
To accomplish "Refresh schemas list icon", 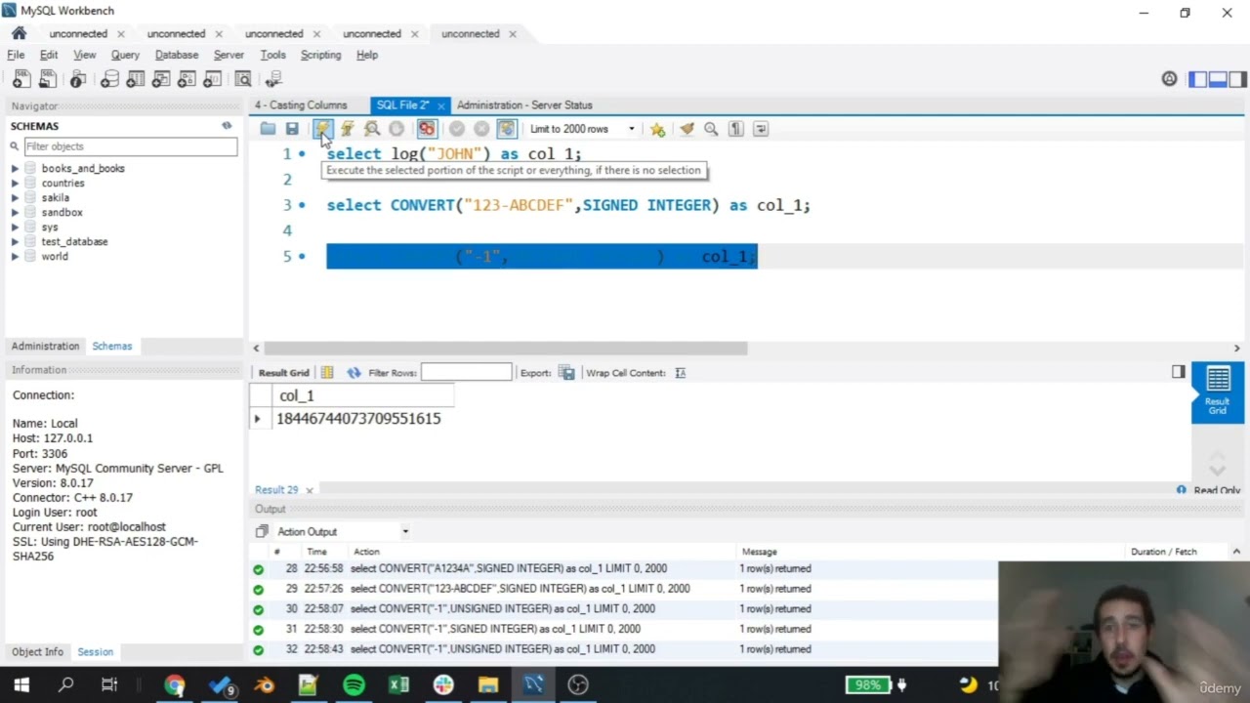I will (227, 126).
